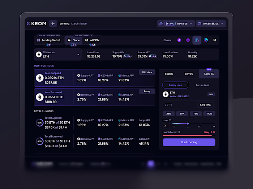Open the Ethereum ETH asset dropdown
Viewport: 253px width, 189px height.
58,54
